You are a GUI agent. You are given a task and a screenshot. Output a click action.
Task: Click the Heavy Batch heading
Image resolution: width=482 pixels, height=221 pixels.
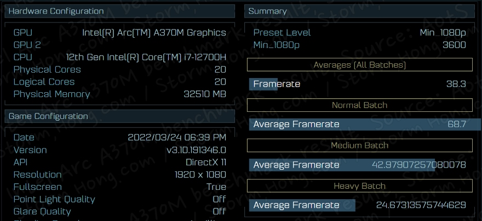(360, 186)
